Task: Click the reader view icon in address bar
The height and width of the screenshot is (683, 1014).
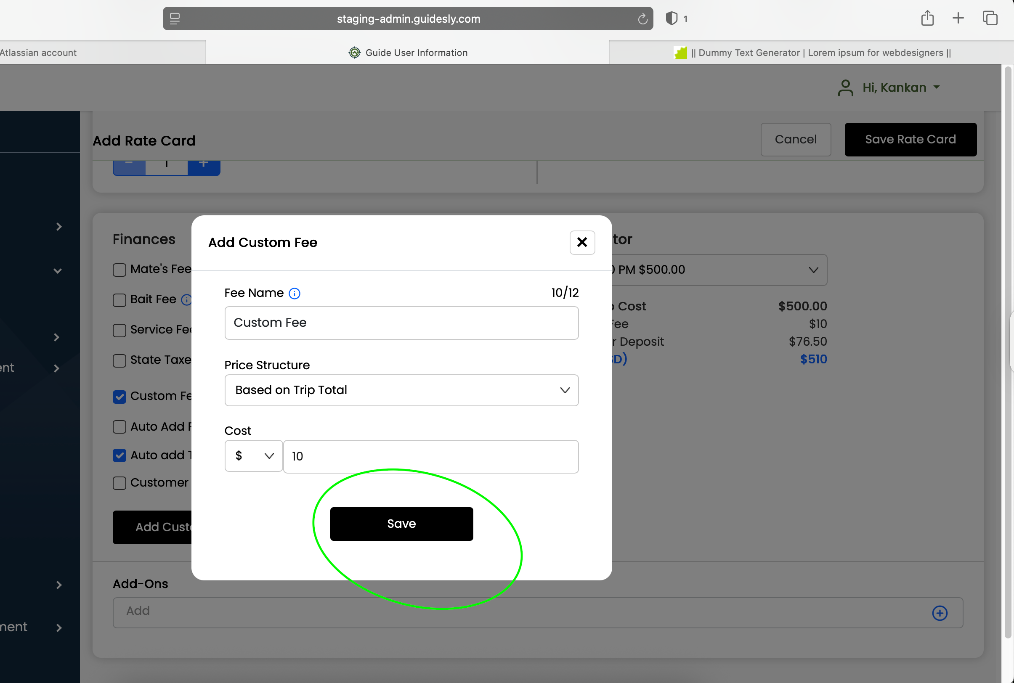Action: tap(175, 19)
